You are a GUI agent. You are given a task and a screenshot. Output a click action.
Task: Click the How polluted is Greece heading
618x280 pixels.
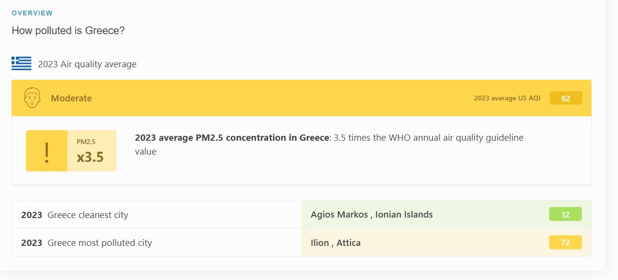coord(68,30)
